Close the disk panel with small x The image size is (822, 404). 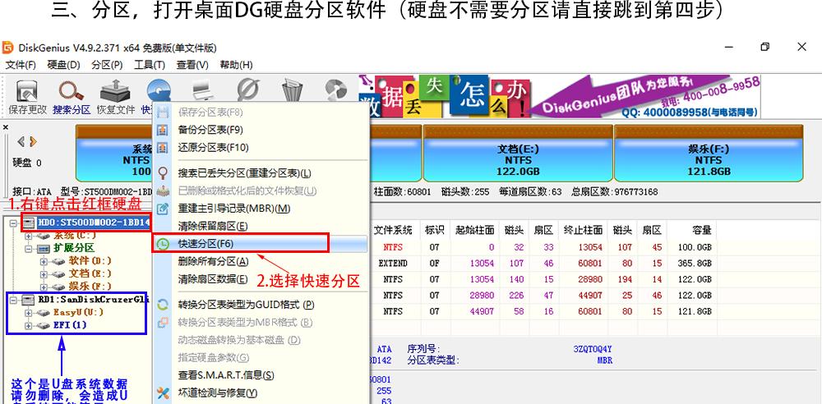(x=6, y=127)
